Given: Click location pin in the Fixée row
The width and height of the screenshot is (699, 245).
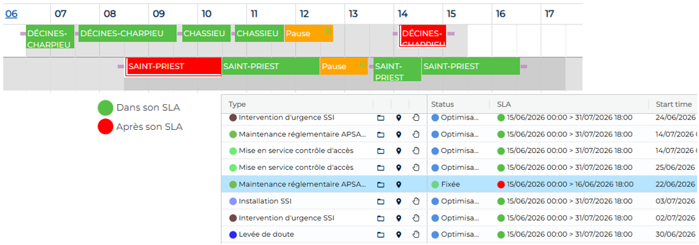Looking at the screenshot, I should 398,185.
